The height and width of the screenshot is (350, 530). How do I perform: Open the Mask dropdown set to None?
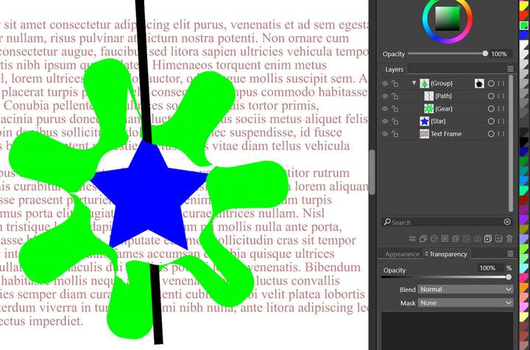click(x=464, y=303)
